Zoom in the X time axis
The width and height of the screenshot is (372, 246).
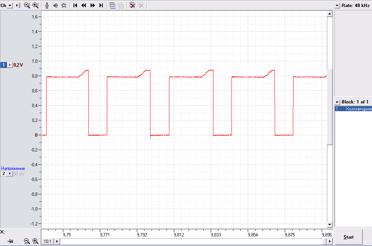[x=35, y=241]
